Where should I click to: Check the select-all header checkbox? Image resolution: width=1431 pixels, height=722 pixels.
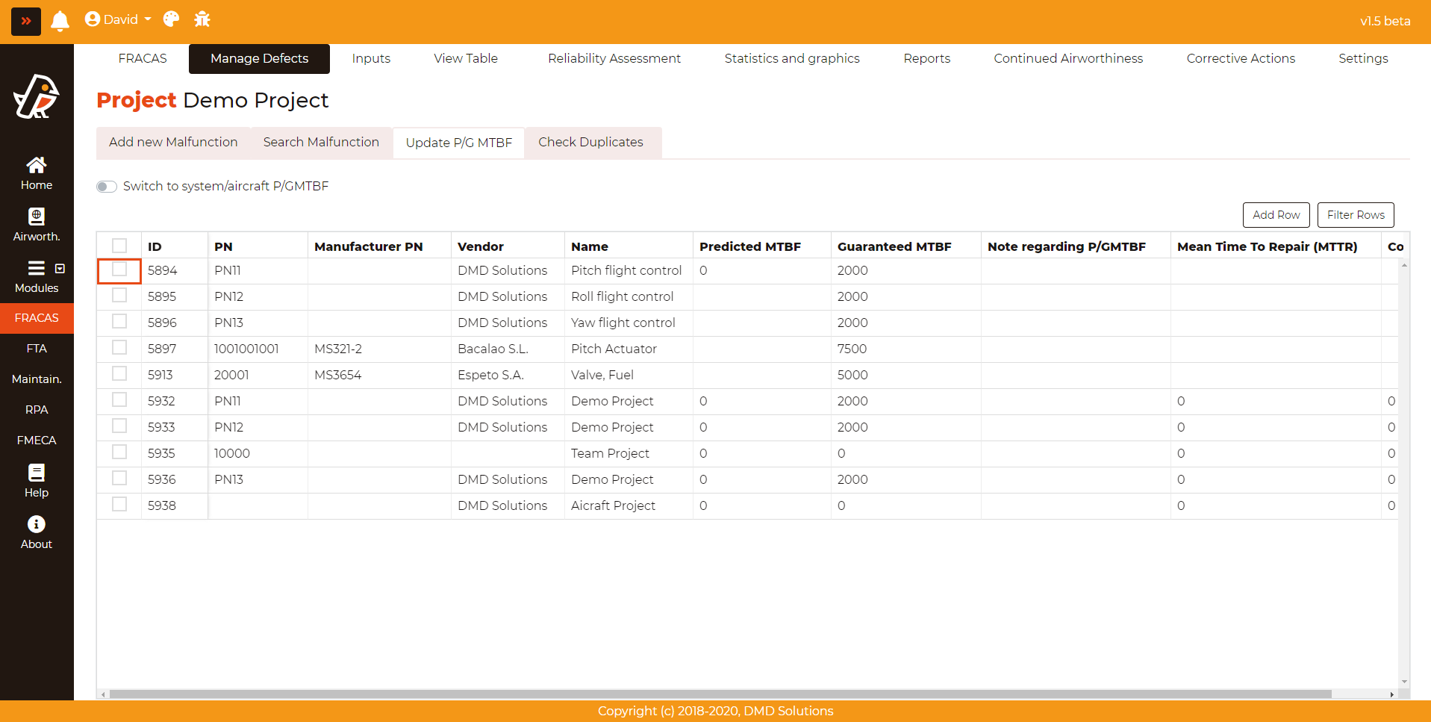(119, 246)
